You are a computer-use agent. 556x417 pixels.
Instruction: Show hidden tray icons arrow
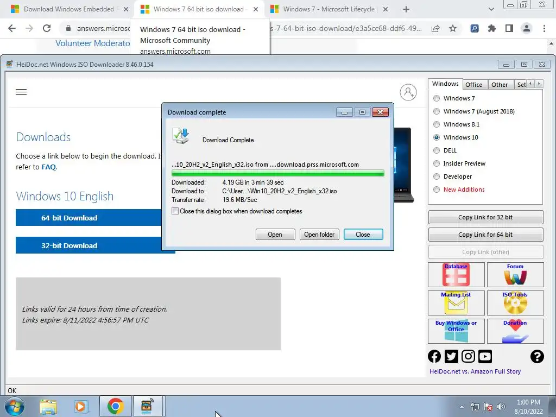tap(462, 407)
